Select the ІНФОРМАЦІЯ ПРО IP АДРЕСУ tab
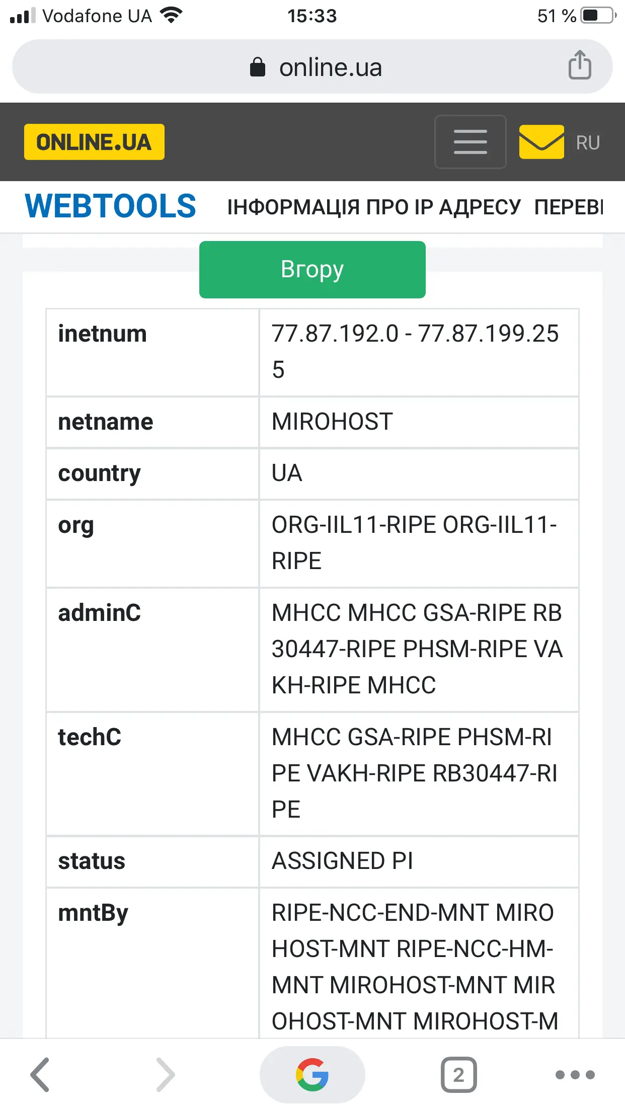This screenshot has height=1111, width=625. (x=373, y=207)
